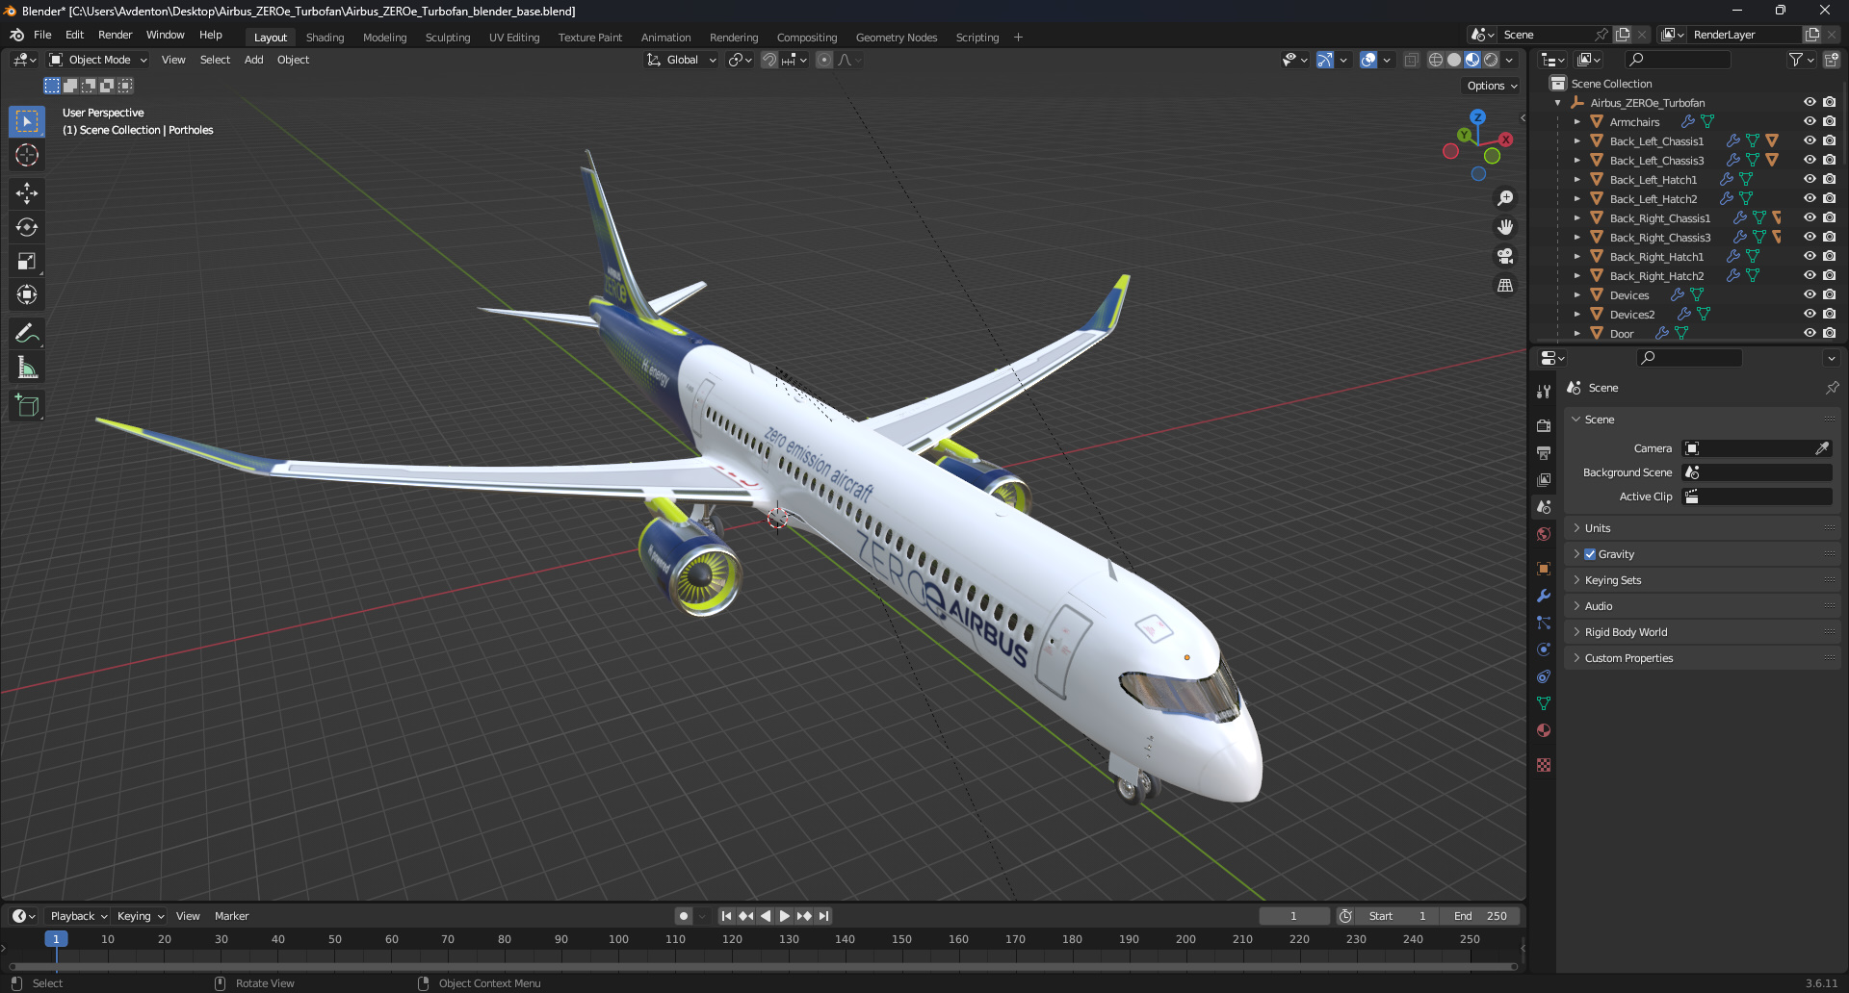Switch to the Shading workspace tab
Screen dimensions: 1849x993
[325, 38]
